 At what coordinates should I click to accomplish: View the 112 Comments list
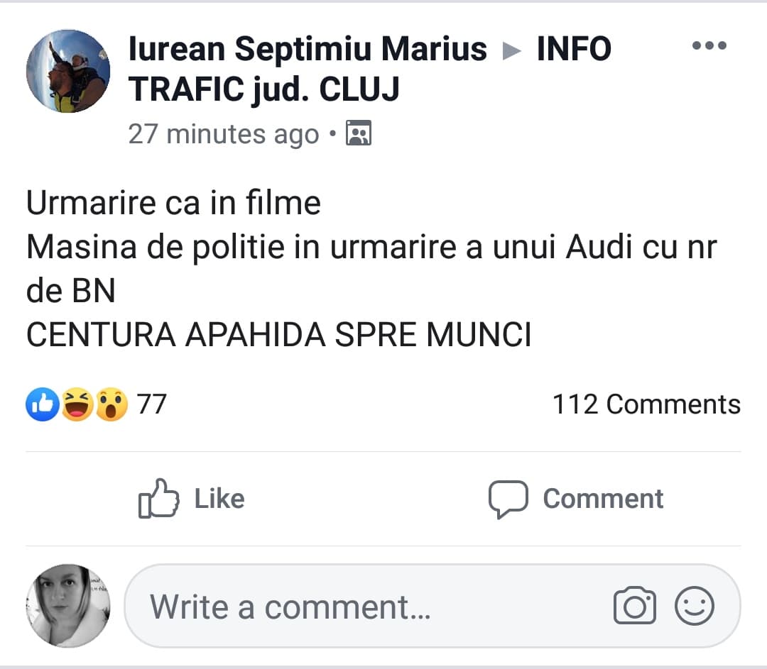646,404
